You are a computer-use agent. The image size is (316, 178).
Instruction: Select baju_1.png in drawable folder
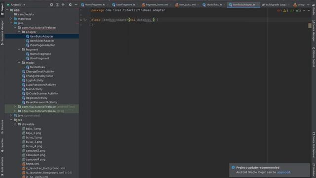(31, 129)
